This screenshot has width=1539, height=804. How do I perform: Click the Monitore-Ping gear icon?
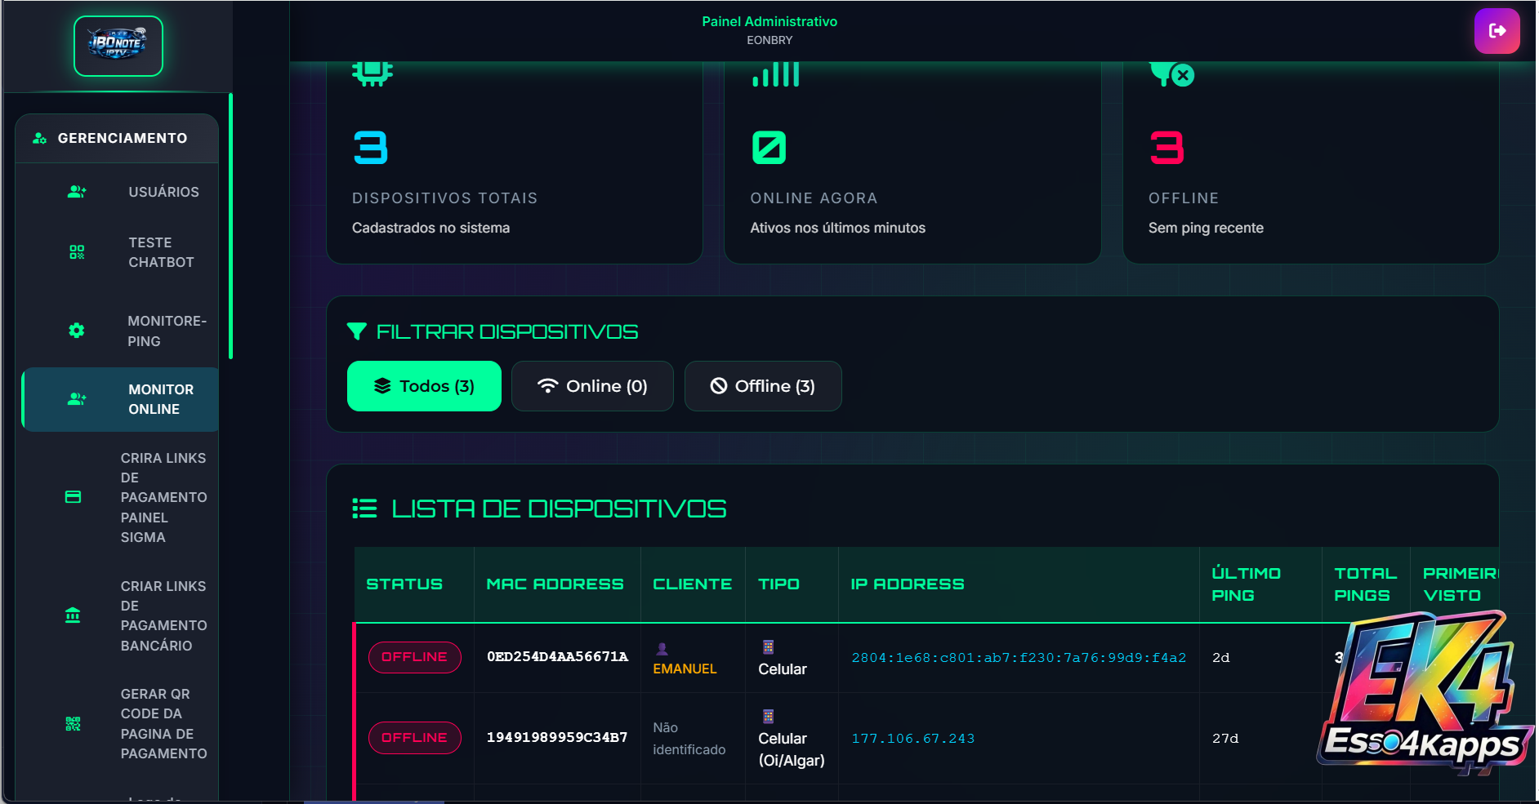point(77,331)
